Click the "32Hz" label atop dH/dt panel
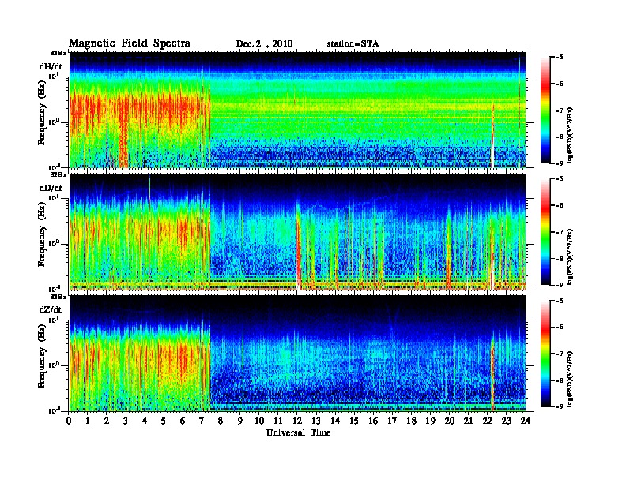 click(x=58, y=53)
